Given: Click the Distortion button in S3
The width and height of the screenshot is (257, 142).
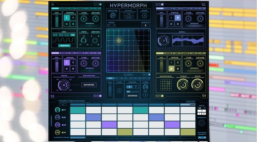Looking at the screenshot, I should [x=89, y=85].
